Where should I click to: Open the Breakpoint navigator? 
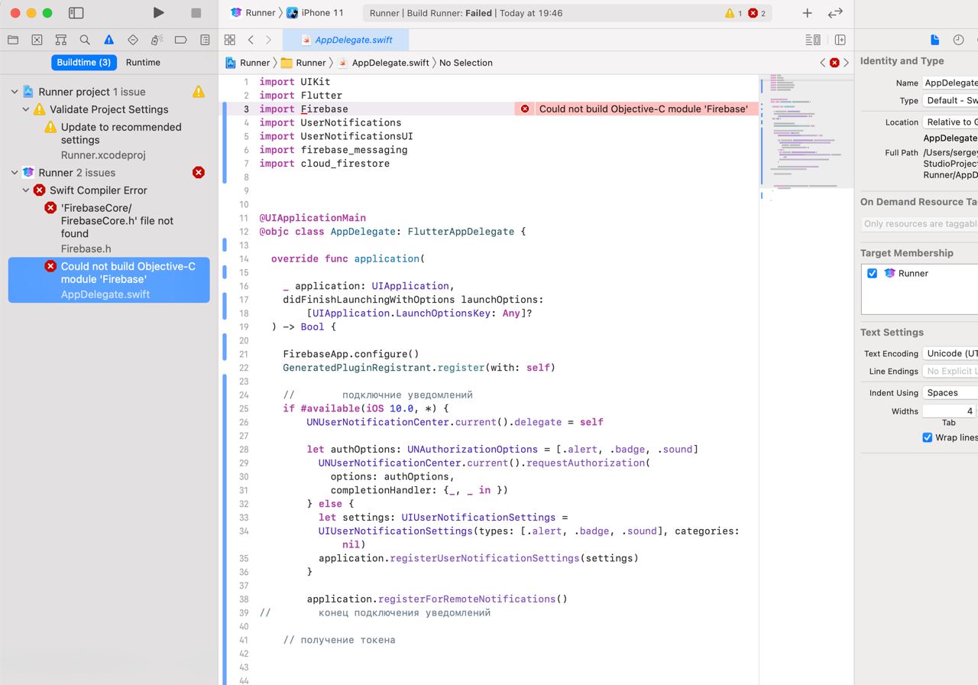181,40
